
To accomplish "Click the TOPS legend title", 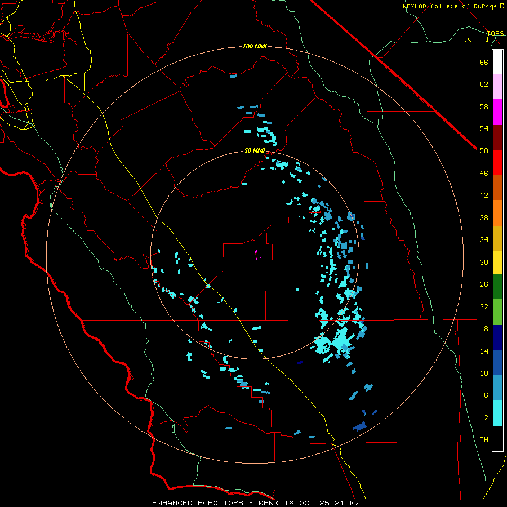I will coord(495,33).
